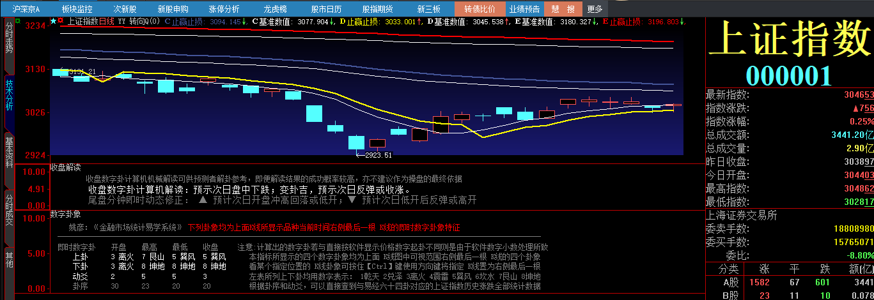Click the 昨日收盘 row
Screen dimensions: 874x300
tap(790, 161)
